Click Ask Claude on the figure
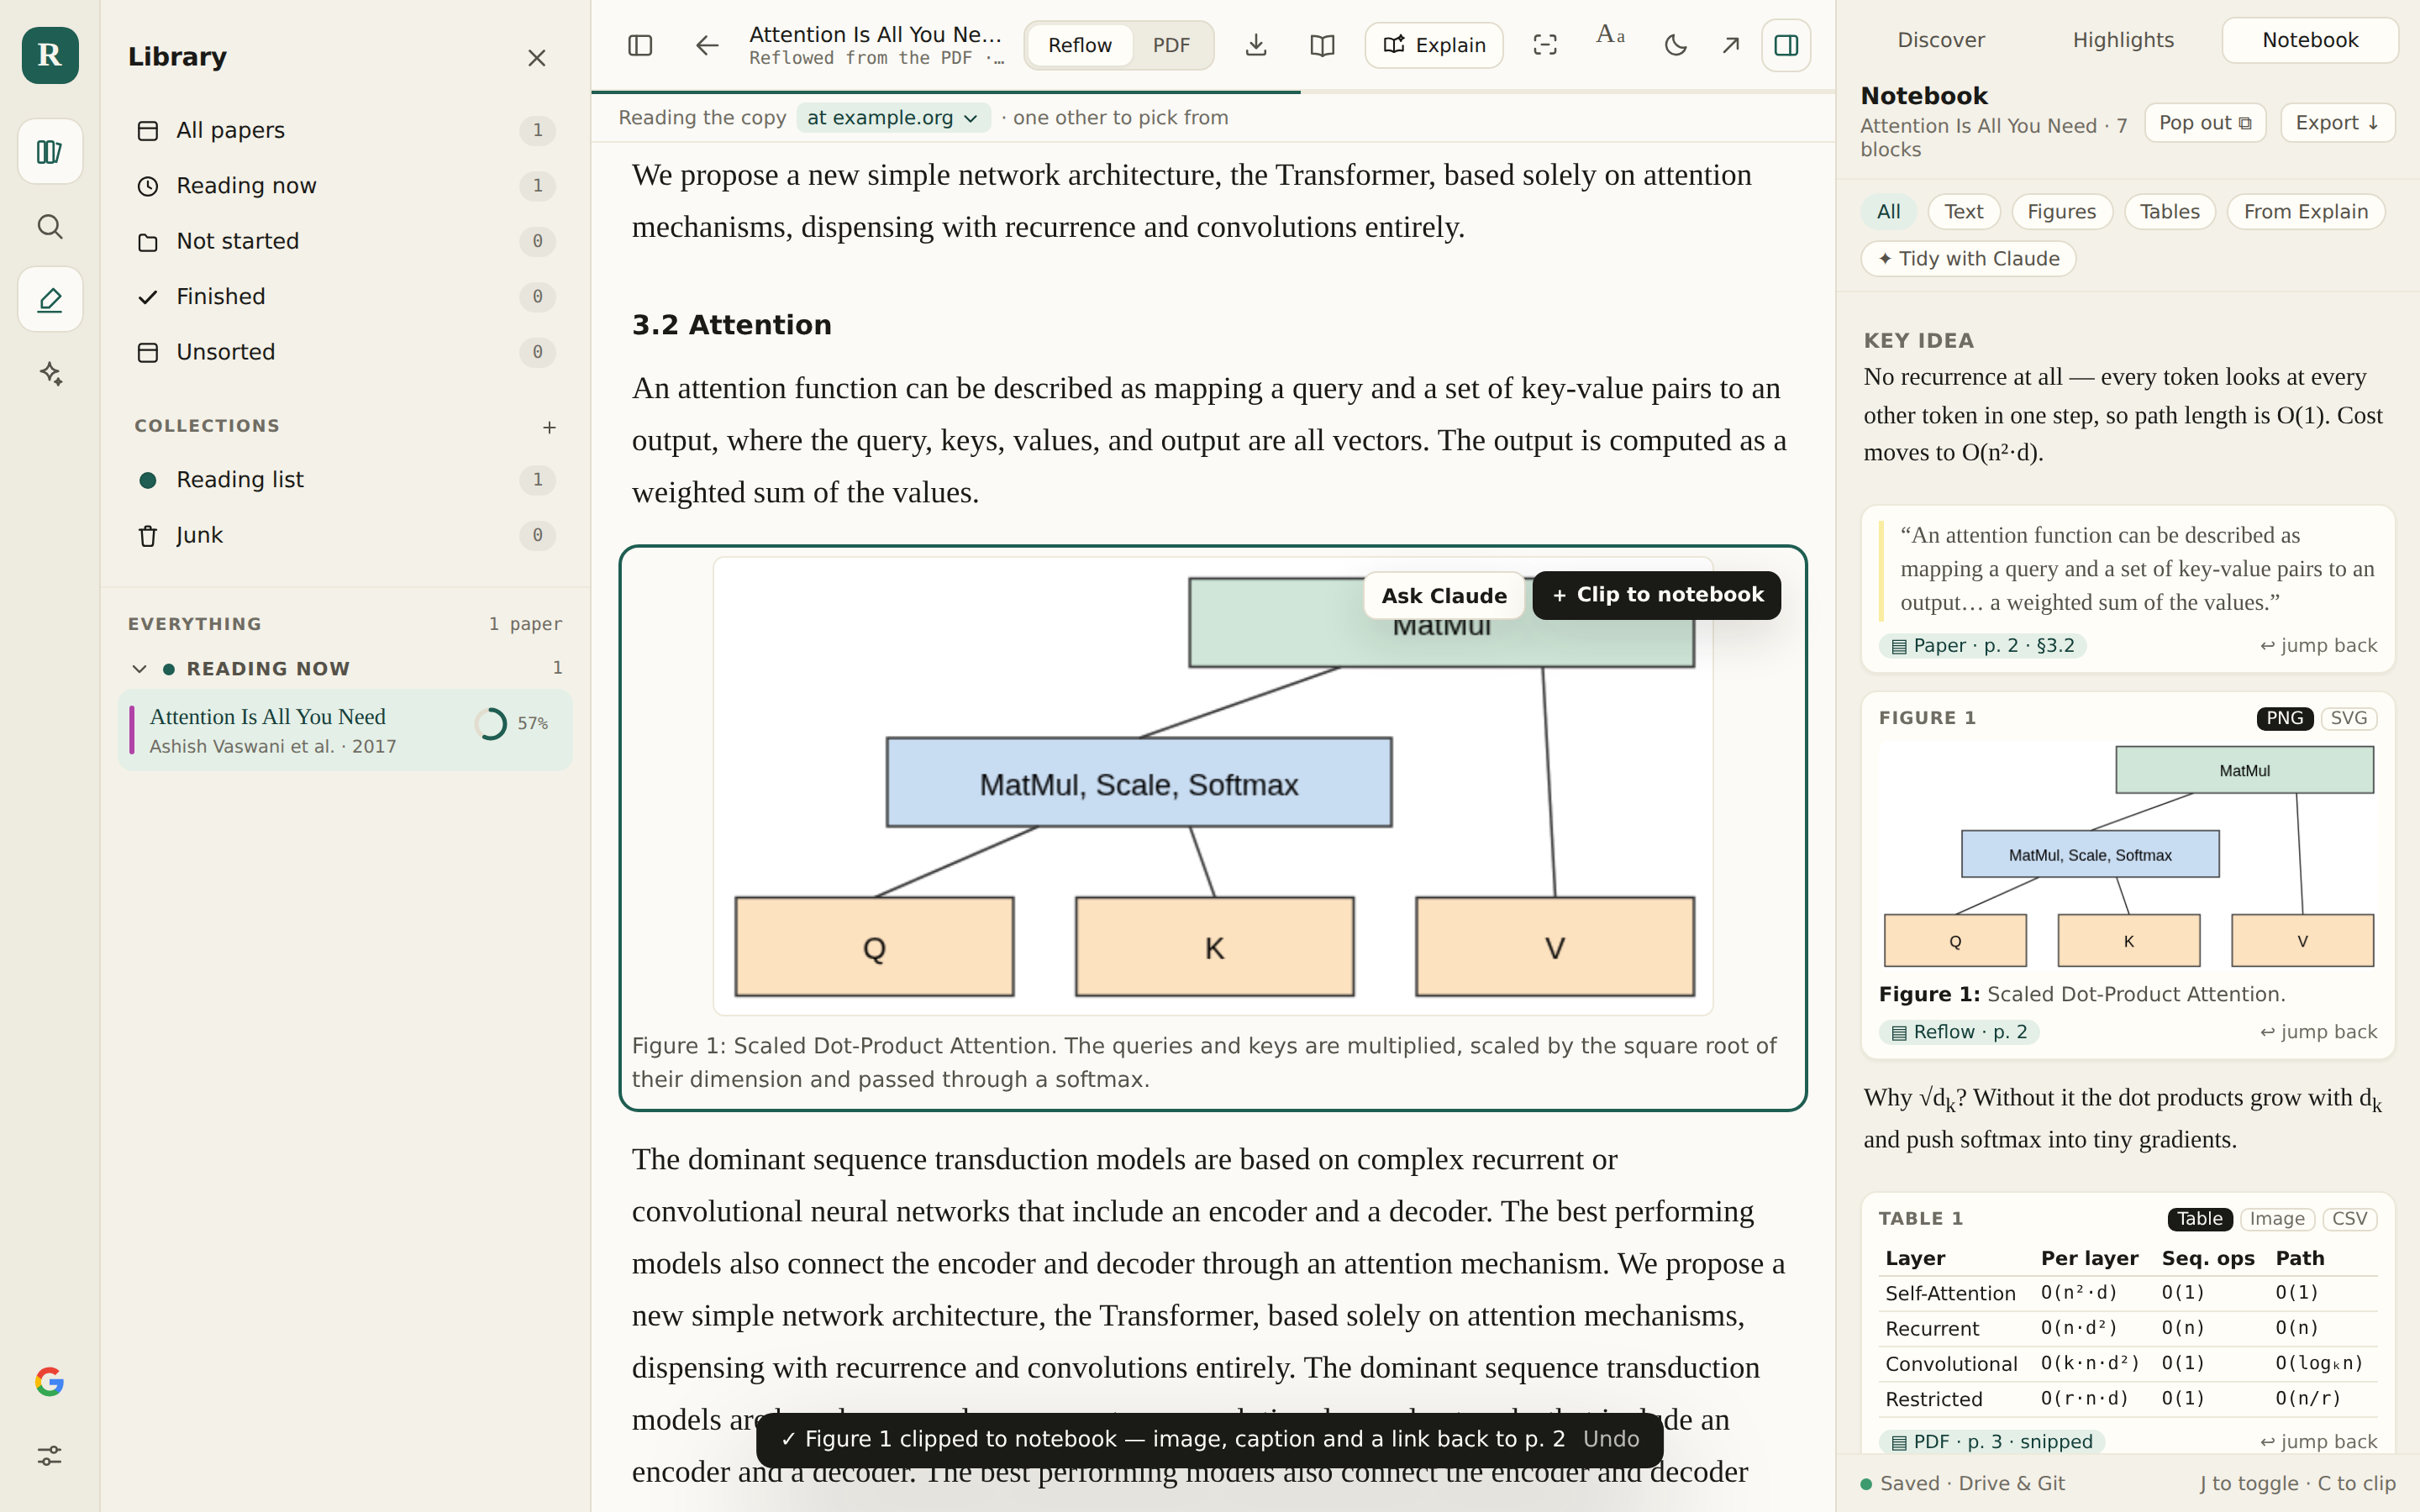This screenshot has height=1512, width=2420. pos(1443,596)
